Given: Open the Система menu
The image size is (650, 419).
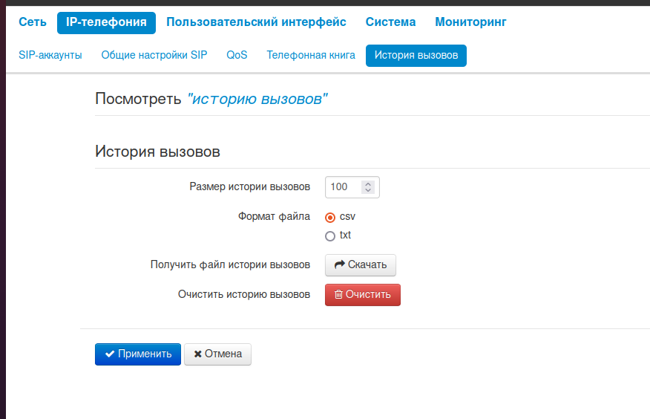Looking at the screenshot, I should 390,22.
